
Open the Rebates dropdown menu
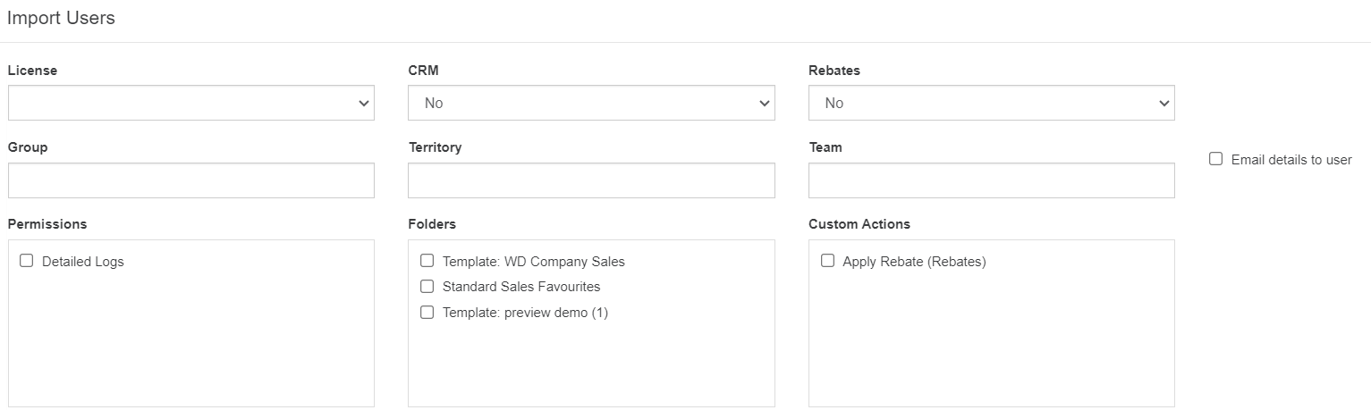pos(991,103)
